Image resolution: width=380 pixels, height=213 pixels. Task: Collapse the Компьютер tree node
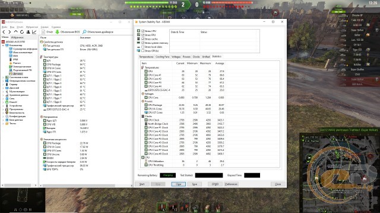(3, 46)
